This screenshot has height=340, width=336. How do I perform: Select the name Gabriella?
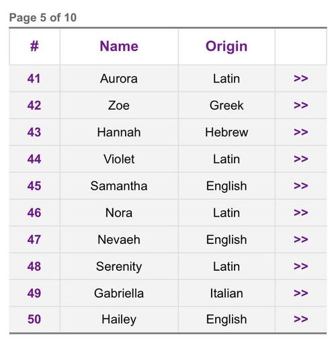pyautogui.click(x=119, y=293)
